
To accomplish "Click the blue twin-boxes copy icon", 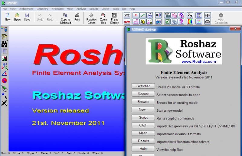I will (x=158, y=22).
